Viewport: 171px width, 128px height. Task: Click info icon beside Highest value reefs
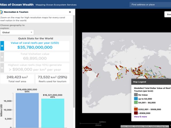2,67
